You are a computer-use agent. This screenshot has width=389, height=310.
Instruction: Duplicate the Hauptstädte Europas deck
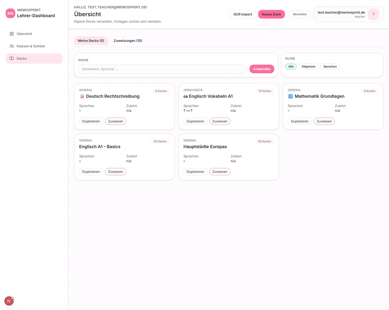195,172
